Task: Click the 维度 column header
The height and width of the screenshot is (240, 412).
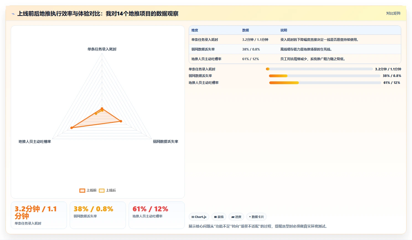Action: tap(195, 30)
